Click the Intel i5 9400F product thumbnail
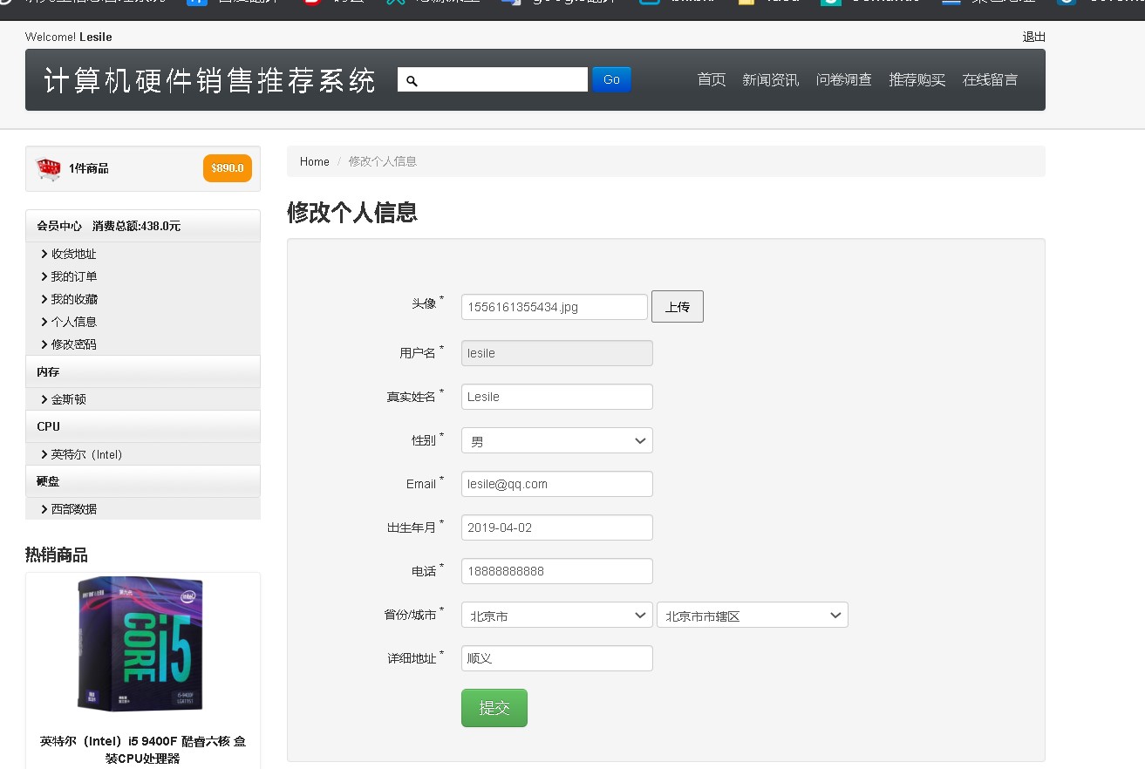 [142, 643]
